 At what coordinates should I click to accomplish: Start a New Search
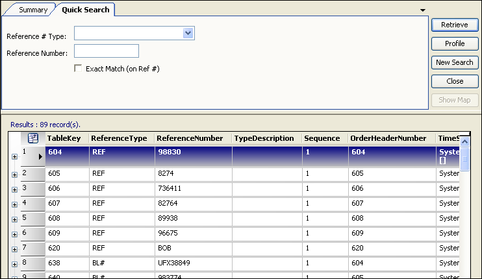click(455, 62)
